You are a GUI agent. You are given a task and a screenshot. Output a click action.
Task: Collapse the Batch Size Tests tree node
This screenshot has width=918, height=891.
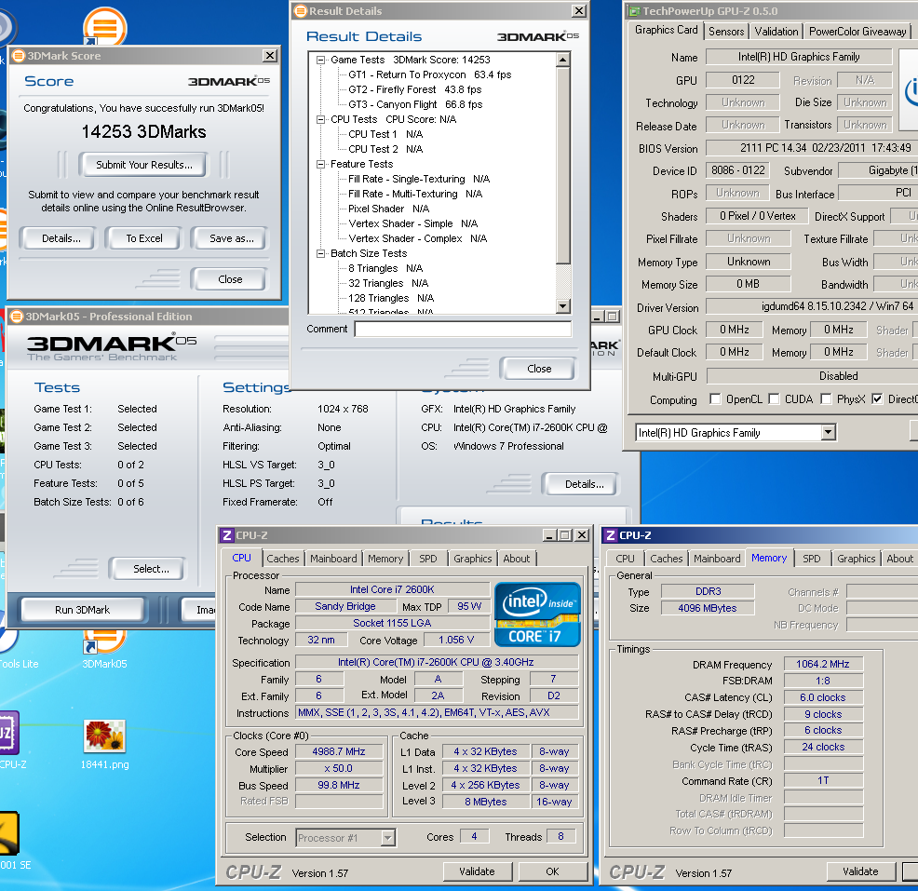coord(320,253)
